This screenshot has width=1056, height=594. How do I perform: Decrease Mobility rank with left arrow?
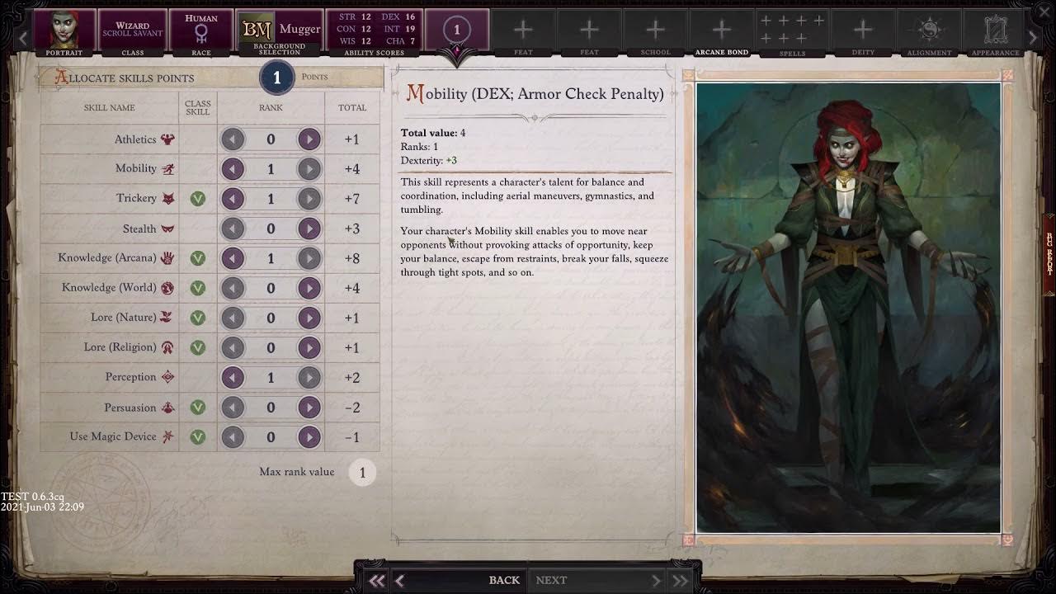click(233, 169)
